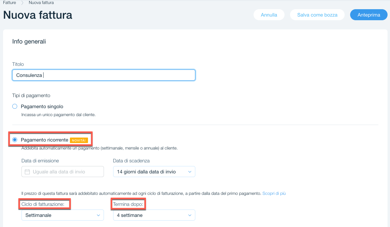Open the invoice preview with Anteprima
The width and height of the screenshot is (390, 227).
(369, 15)
